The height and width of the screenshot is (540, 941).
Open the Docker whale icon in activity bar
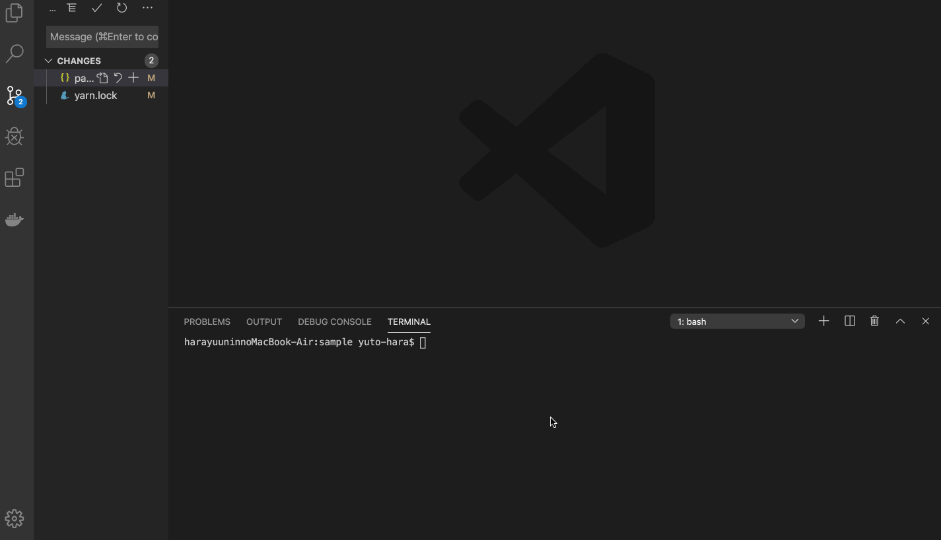[15, 219]
